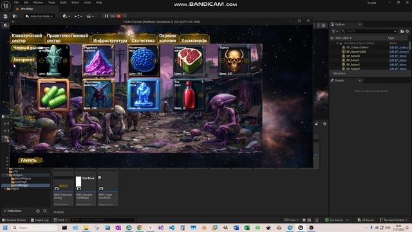Open the Output Log
412x232 pixels.
click(x=39, y=220)
